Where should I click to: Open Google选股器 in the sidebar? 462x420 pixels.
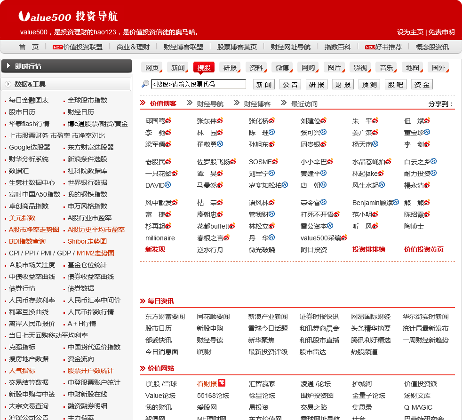[x=30, y=147]
